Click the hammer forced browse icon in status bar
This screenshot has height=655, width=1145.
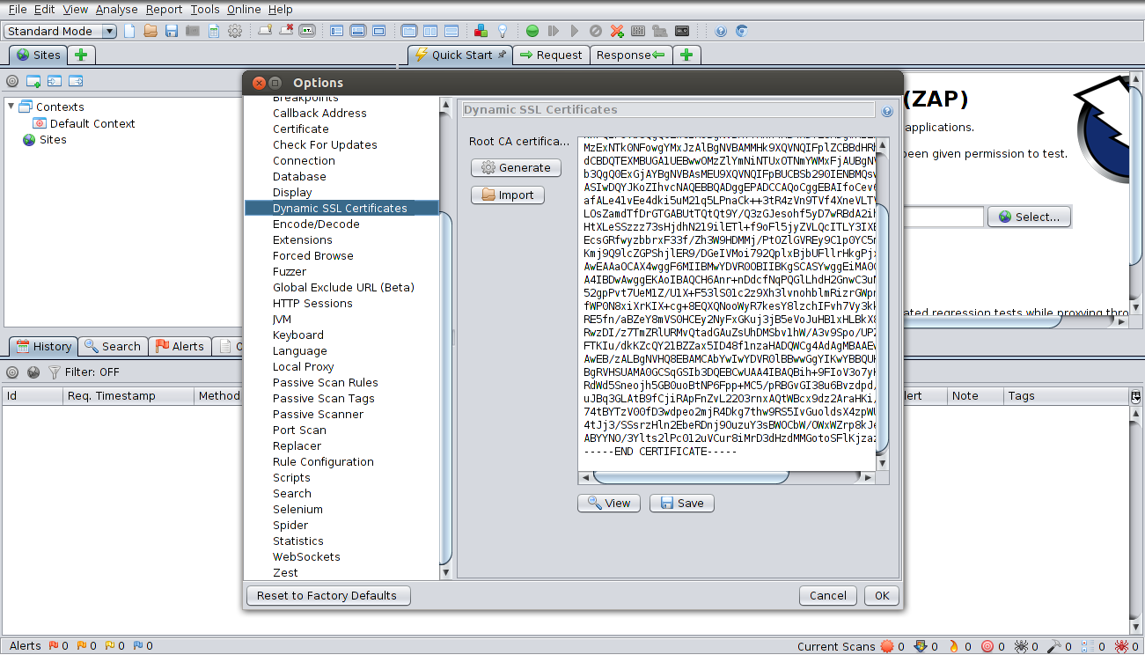click(1054, 646)
